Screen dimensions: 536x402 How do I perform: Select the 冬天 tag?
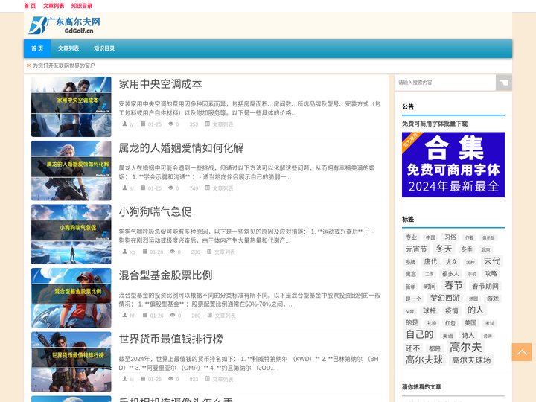pos(444,249)
